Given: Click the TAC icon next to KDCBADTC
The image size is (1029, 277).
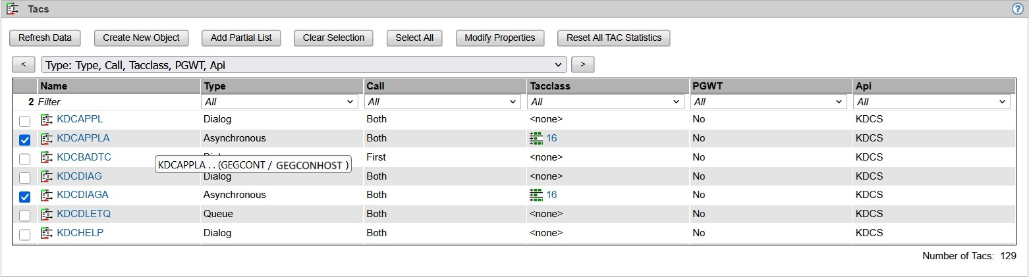Looking at the screenshot, I should [x=47, y=157].
